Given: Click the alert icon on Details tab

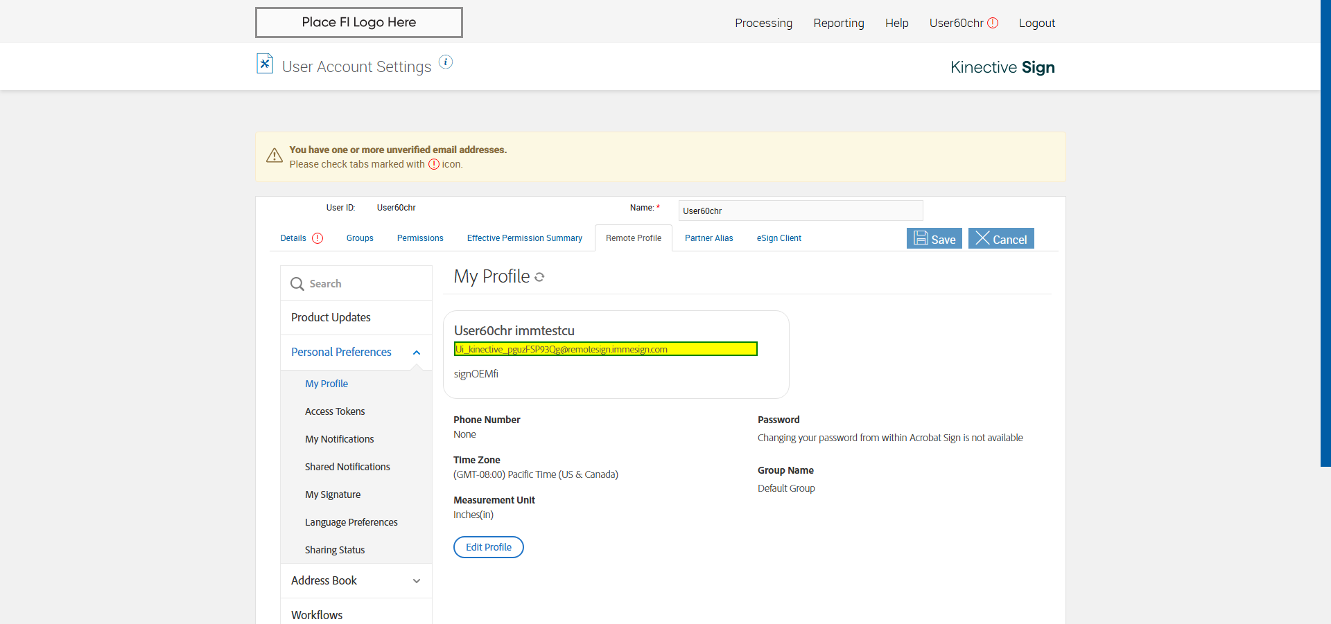Looking at the screenshot, I should pyautogui.click(x=317, y=238).
